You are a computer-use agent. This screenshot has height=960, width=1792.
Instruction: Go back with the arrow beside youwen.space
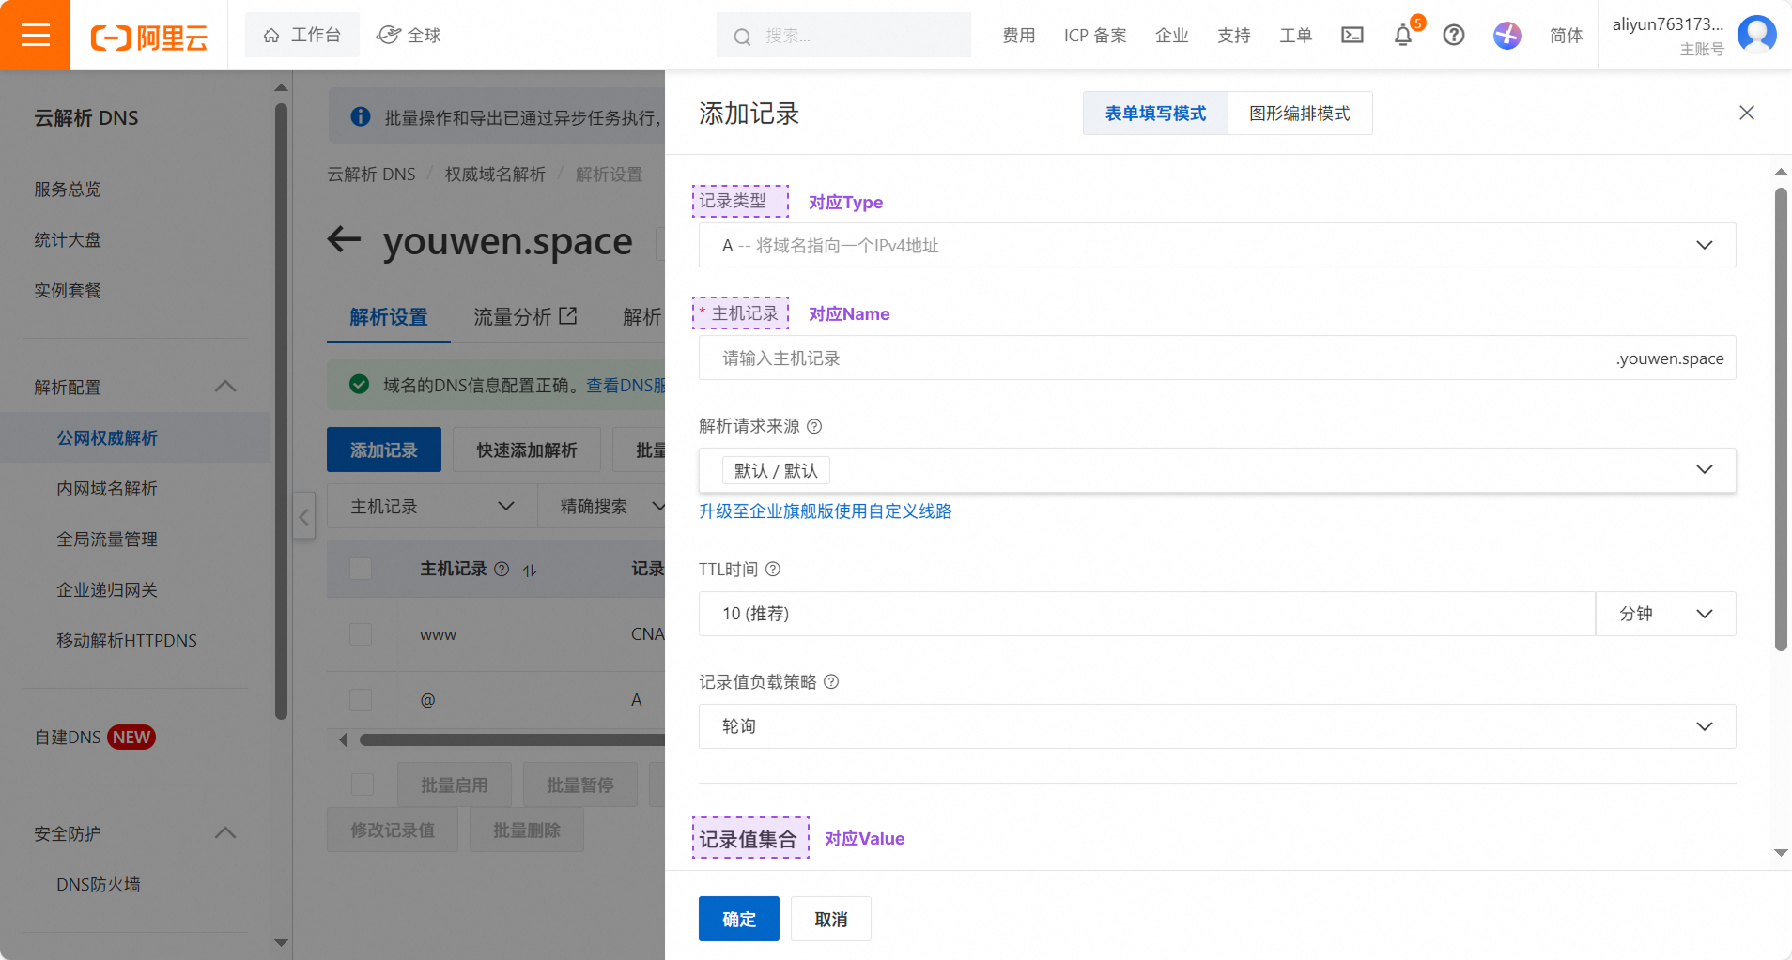(344, 239)
